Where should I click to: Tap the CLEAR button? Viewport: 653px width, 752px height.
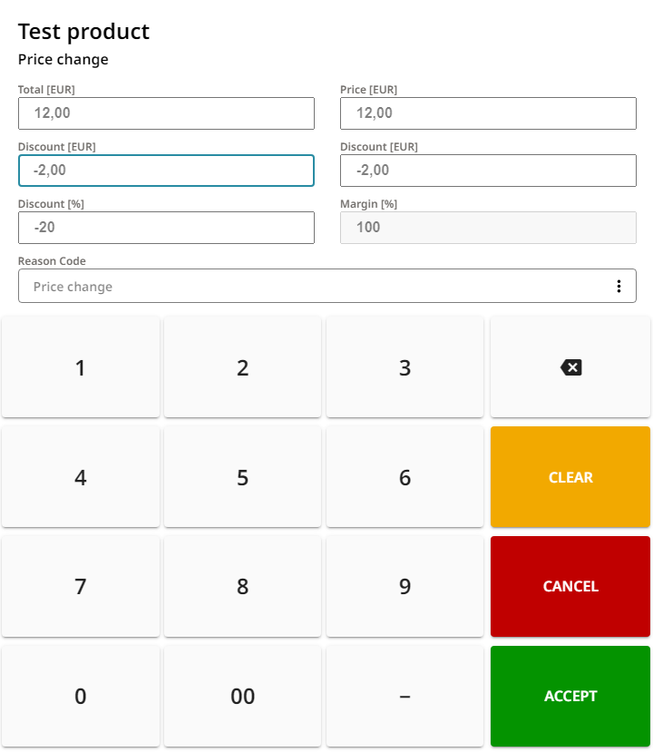570,476
